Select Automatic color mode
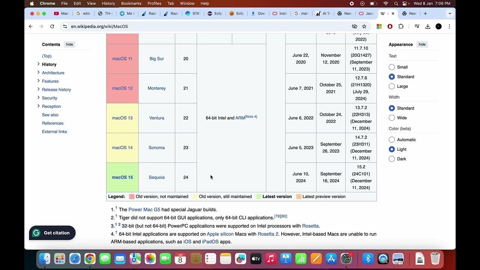This screenshot has width=480, height=270. (392, 139)
